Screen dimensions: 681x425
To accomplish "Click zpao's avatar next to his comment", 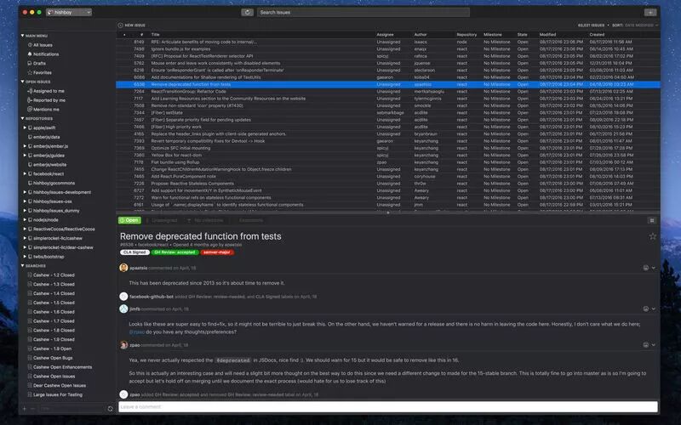I will [123, 345].
